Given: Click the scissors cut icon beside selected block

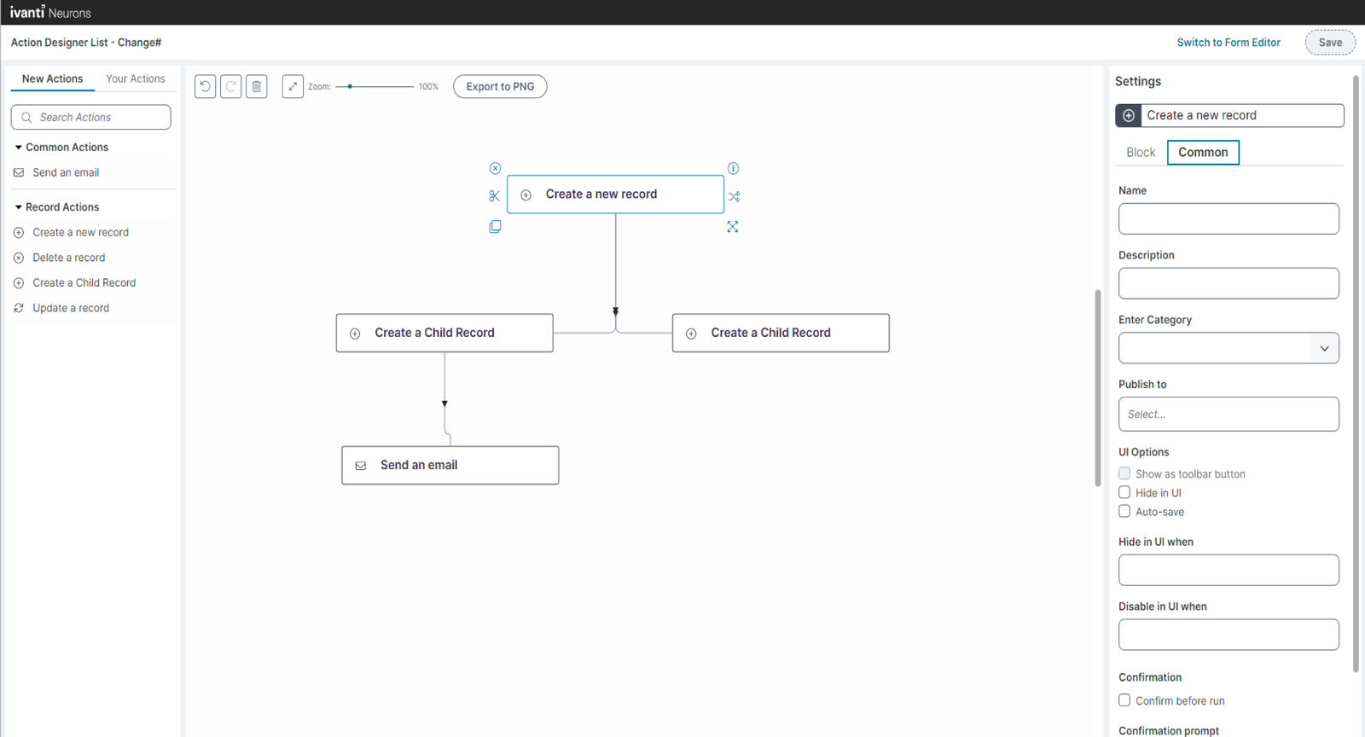Looking at the screenshot, I should click(x=495, y=196).
